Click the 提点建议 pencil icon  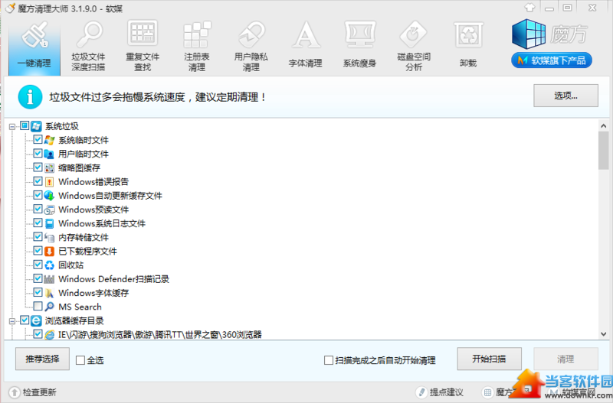[x=421, y=392]
